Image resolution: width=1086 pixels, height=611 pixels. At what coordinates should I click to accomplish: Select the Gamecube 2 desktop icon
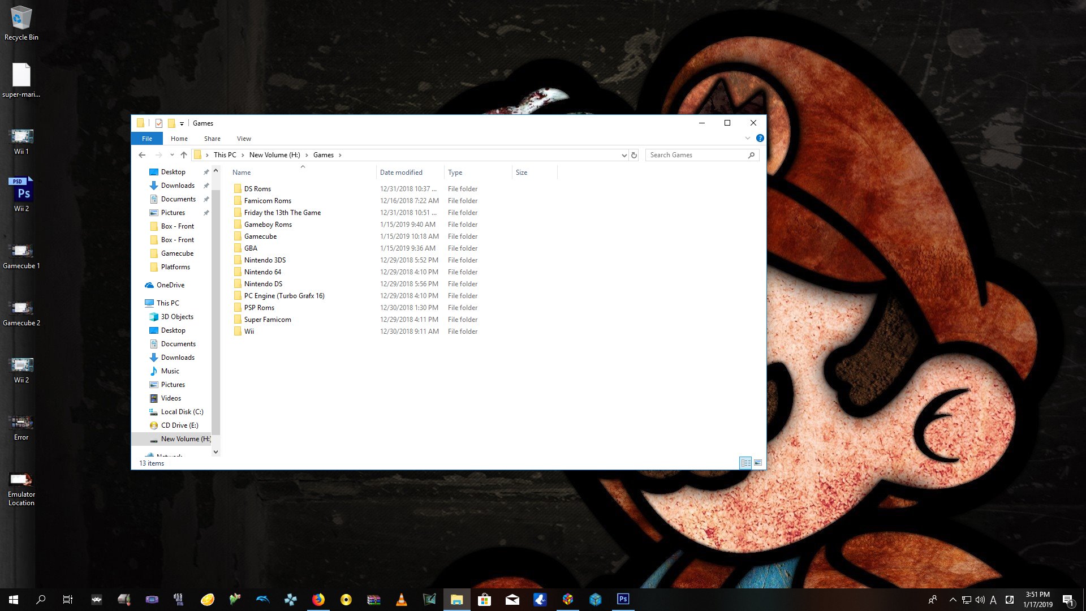click(21, 313)
